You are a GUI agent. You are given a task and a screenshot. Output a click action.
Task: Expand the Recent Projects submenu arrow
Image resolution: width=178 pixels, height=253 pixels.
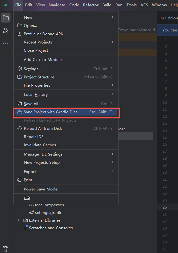(x=113, y=42)
